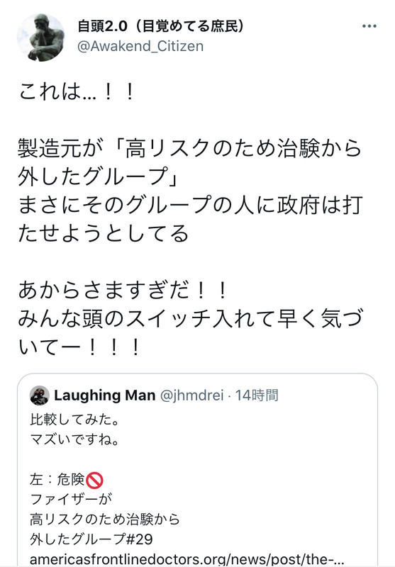Click the red prohibited emoji after 危険
395x567 pixels.
tap(95, 481)
